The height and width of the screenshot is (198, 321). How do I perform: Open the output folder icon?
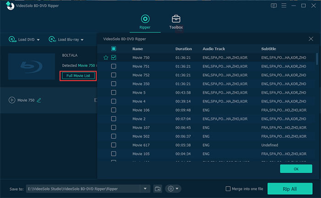(x=158, y=189)
